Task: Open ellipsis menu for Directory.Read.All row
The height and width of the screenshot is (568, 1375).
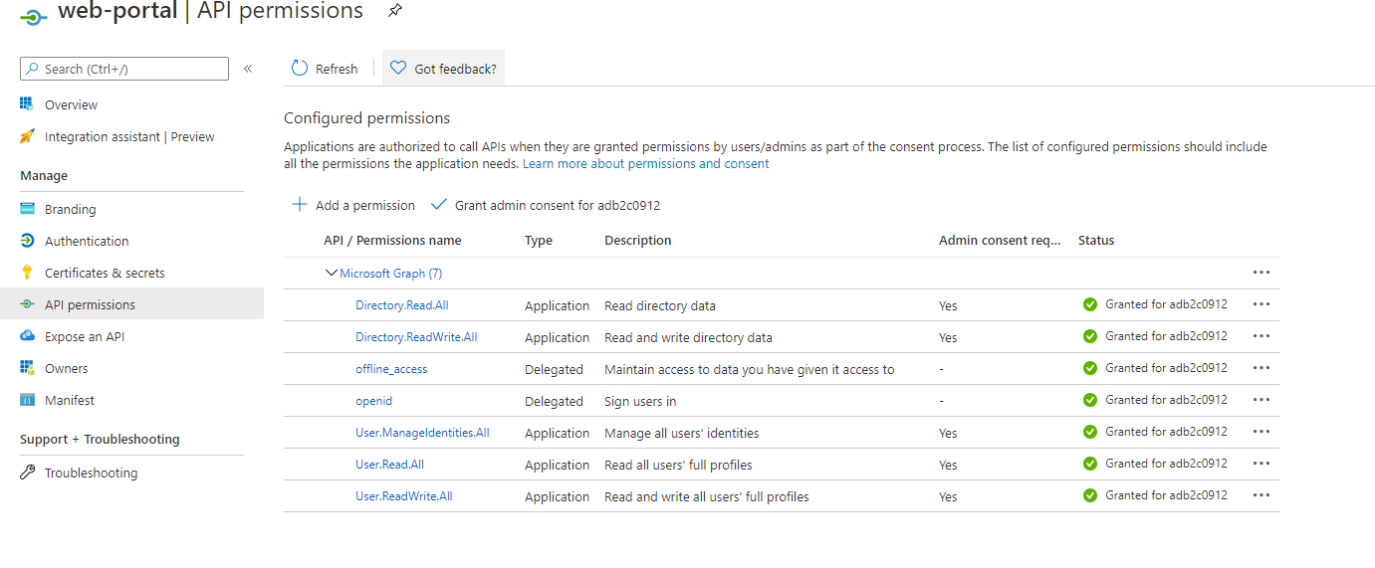Action: point(1261,304)
